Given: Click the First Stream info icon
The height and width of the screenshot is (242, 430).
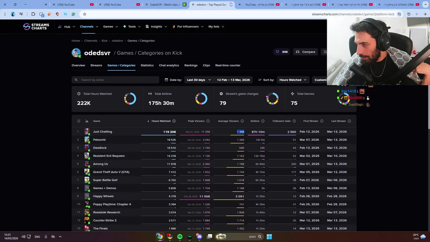Looking at the screenshot, I should [x=322, y=121].
